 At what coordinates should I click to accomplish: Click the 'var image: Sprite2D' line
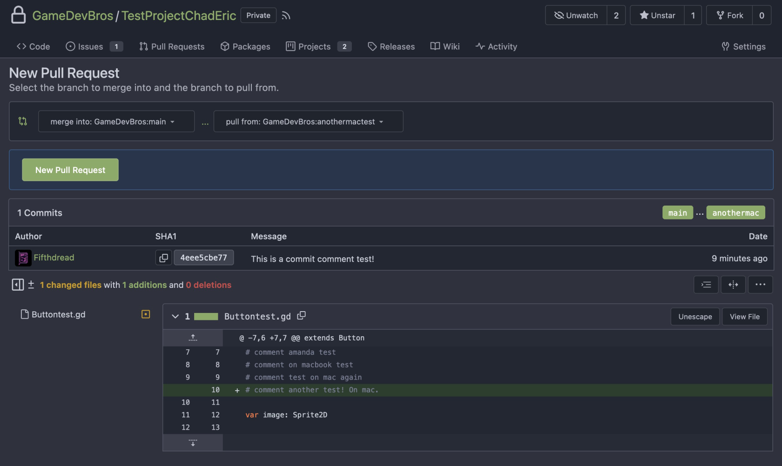point(286,415)
